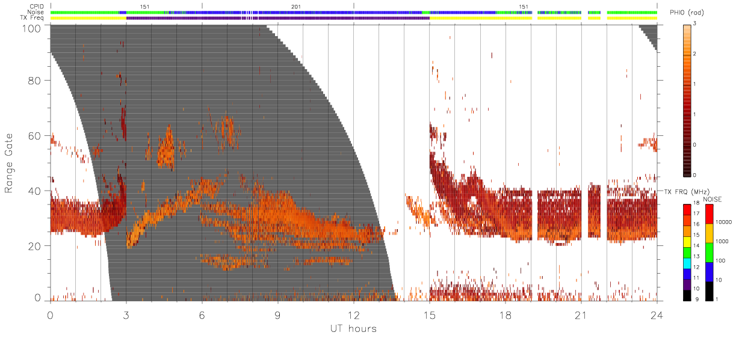The height and width of the screenshot is (341, 739).
Task: Click the '15' tick on UT hours axis
Action: click(x=430, y=314)
